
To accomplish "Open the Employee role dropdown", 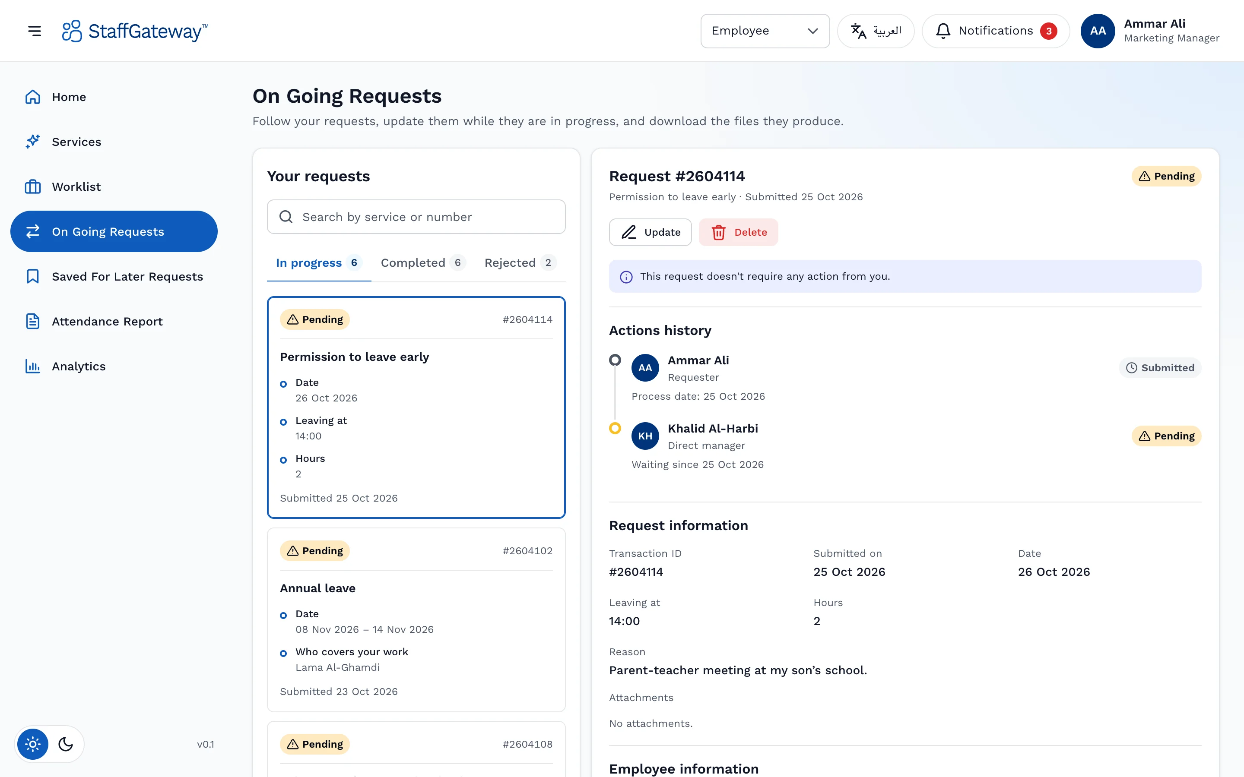I will 765,31.
